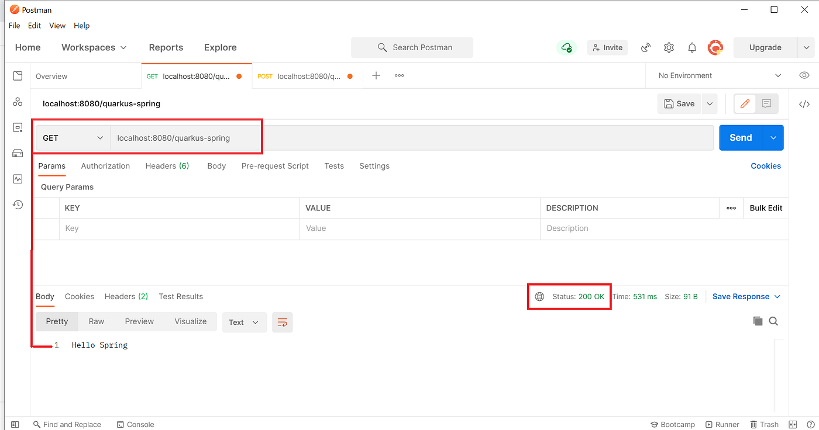Expand Save options dropdown arrow
Screen dimensions: 819x430
tap(710, 104)
